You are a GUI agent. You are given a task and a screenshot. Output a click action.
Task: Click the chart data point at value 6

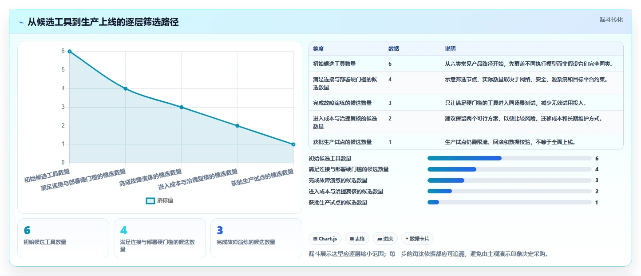pyautogui.click(x=70, y=52)
